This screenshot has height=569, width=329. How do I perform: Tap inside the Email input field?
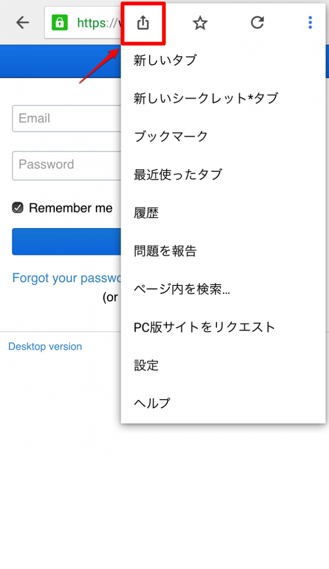pyautogui.click(x=62, y=119)
